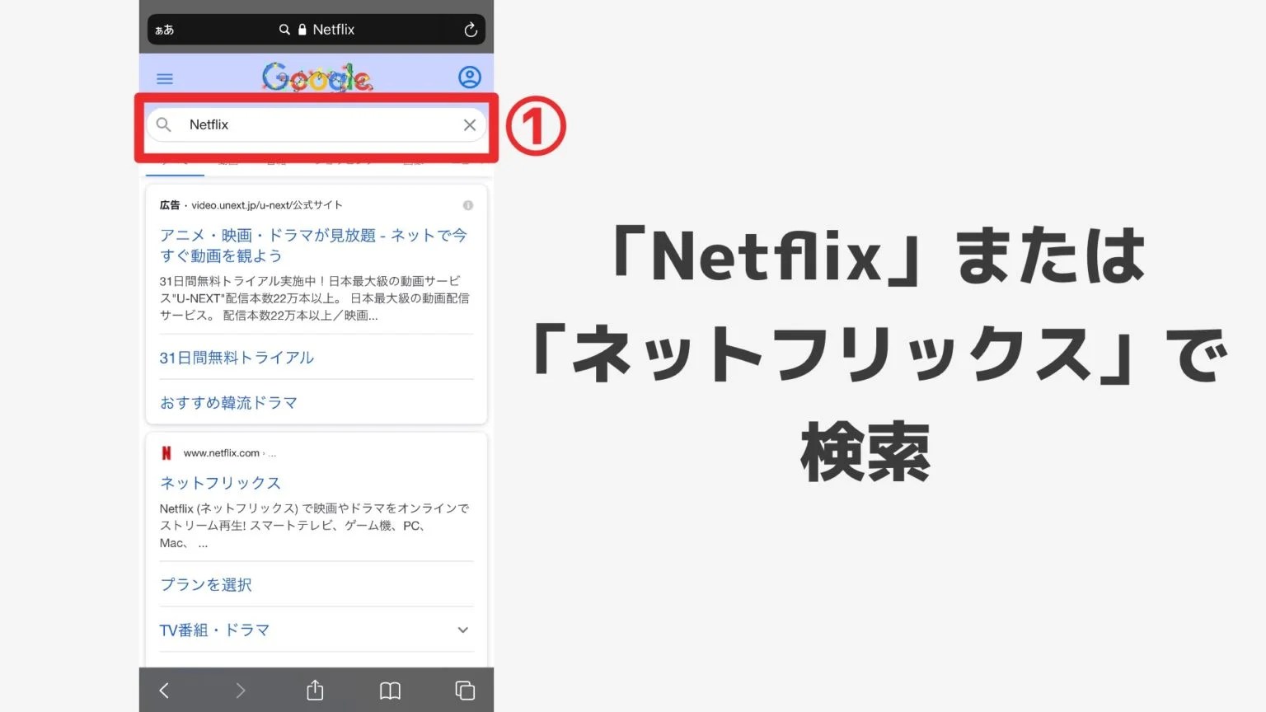The image size is (1266, 712).
Task: Expand the 'TV番組・ドラマ' chevron
Action: [x=463, y=630]
